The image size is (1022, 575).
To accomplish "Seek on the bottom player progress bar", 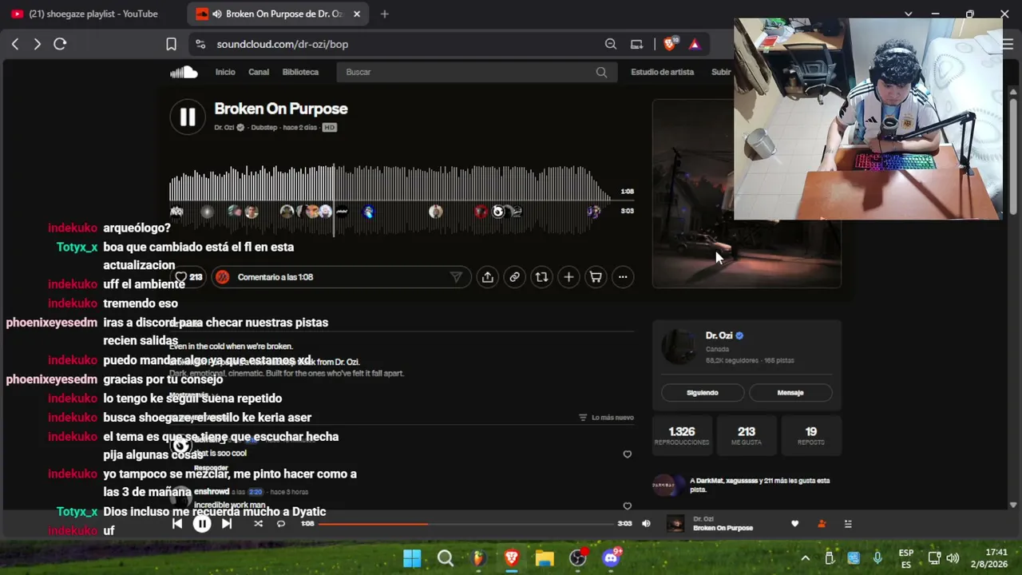I will click(x=465, y=524).
